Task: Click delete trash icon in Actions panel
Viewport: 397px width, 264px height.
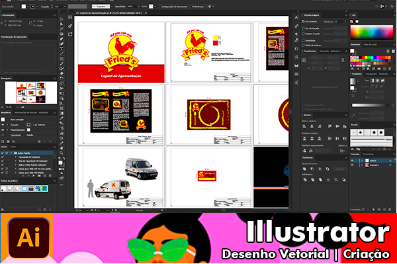Action: point(50,176)
